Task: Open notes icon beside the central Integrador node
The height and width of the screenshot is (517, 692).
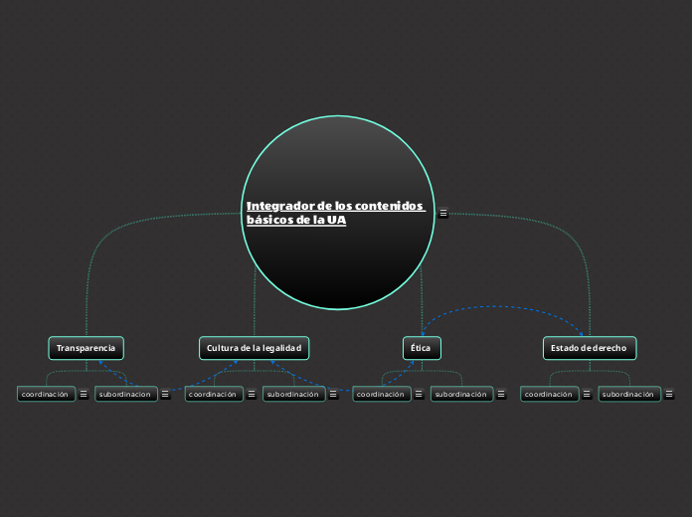Action: pos(443,213)
